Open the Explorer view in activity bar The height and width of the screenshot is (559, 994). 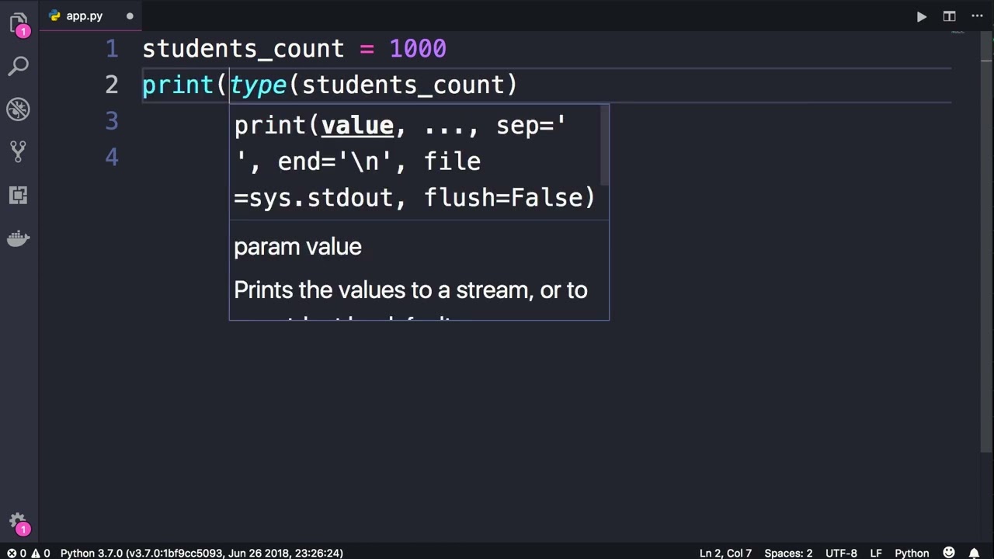click(19, 23)
